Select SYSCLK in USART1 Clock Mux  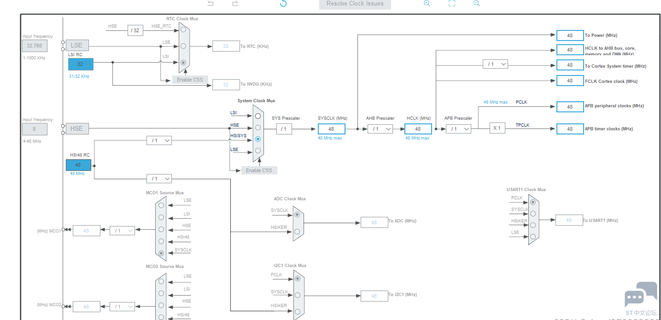pos(533,214)
